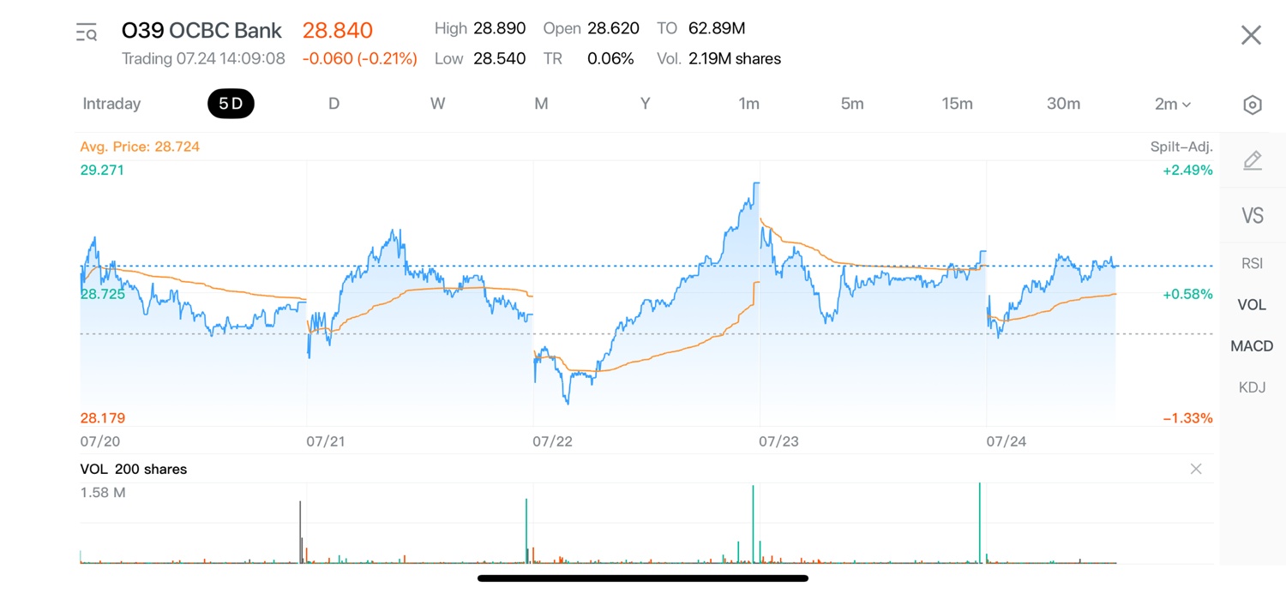Select the 1m interval tab
Screen dimensions: 1286x593
point(748,104)
